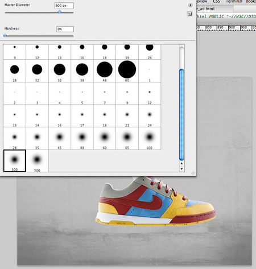Image resolution: width=256 pixels, height=269 pixels.
Task: Click the brush list scroll down arrow
Action: coord(181,169)
